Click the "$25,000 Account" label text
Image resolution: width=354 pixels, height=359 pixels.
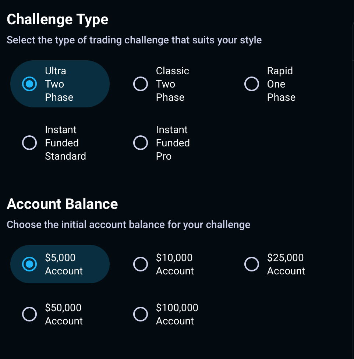(x=286, y=264)
